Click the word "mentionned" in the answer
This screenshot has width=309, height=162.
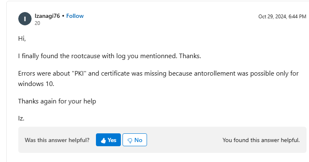click(159, 56)
